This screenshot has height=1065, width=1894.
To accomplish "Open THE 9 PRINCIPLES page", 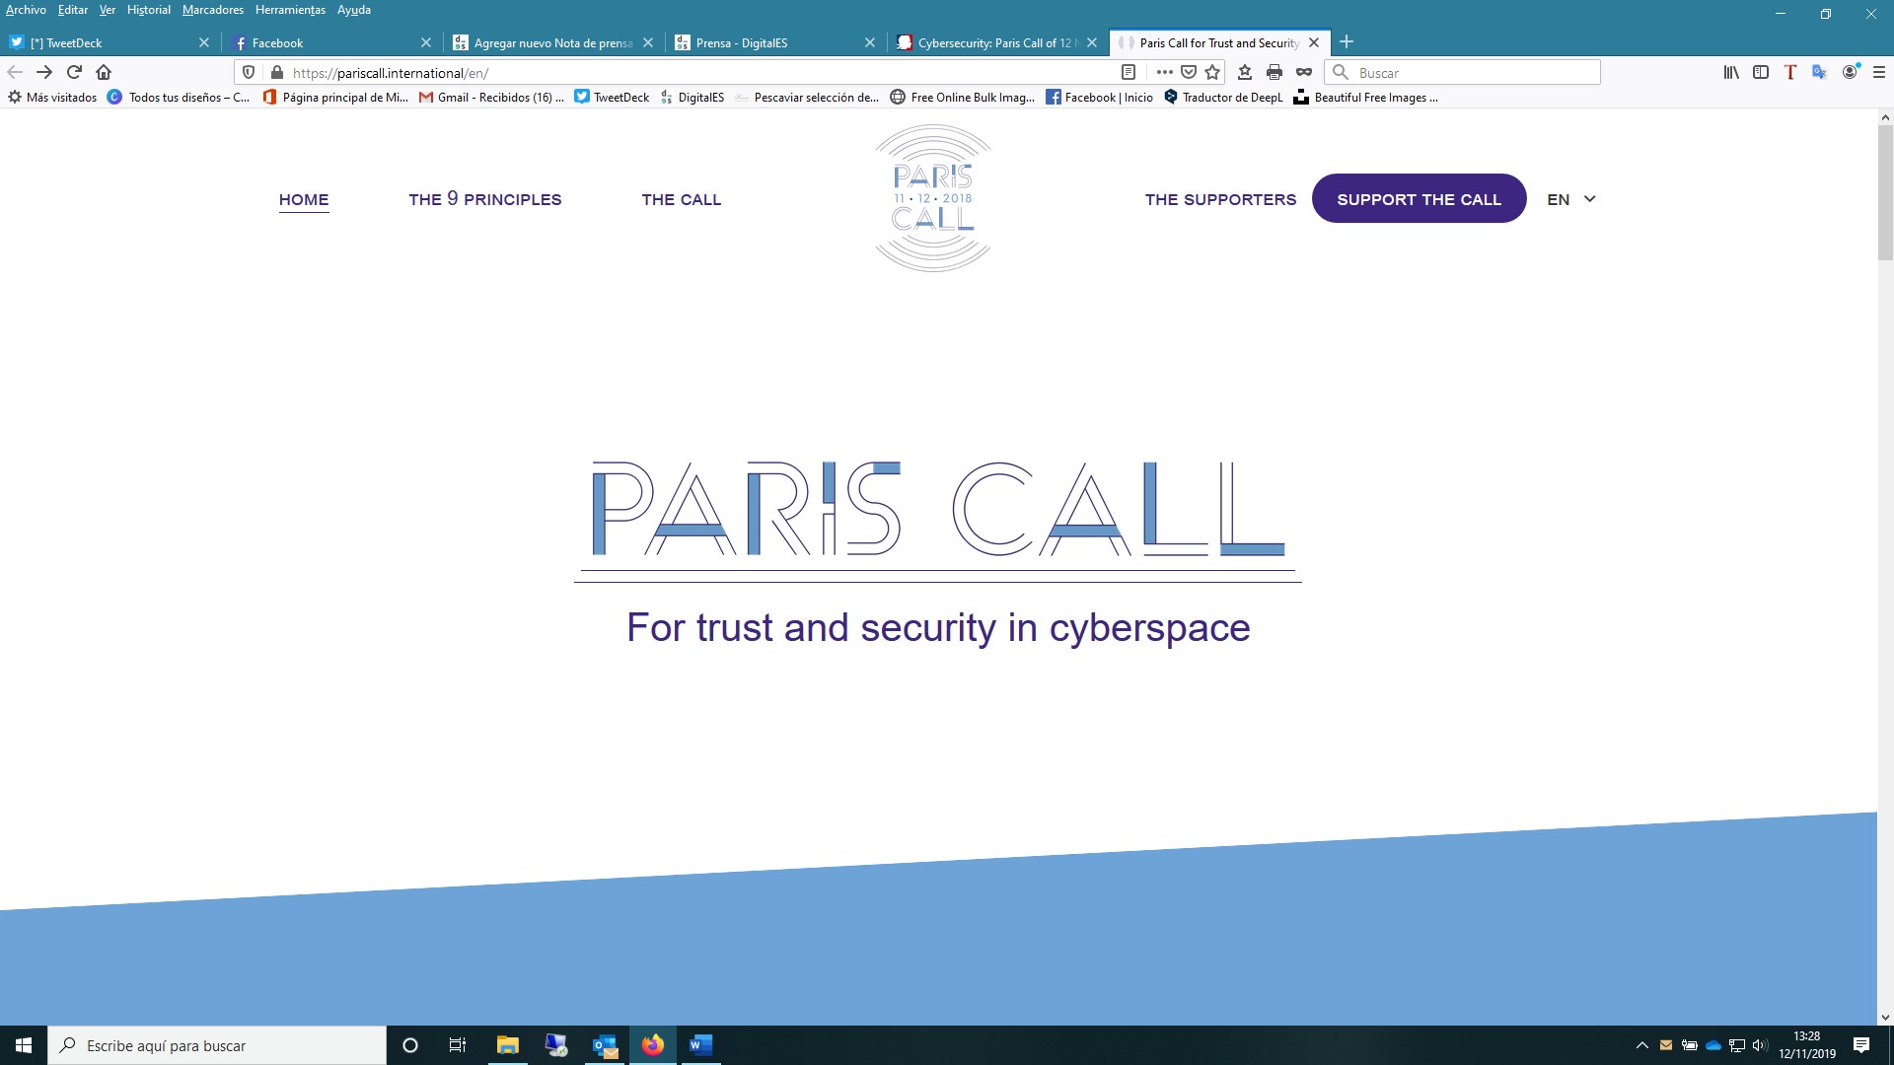I will click(484, 199).
